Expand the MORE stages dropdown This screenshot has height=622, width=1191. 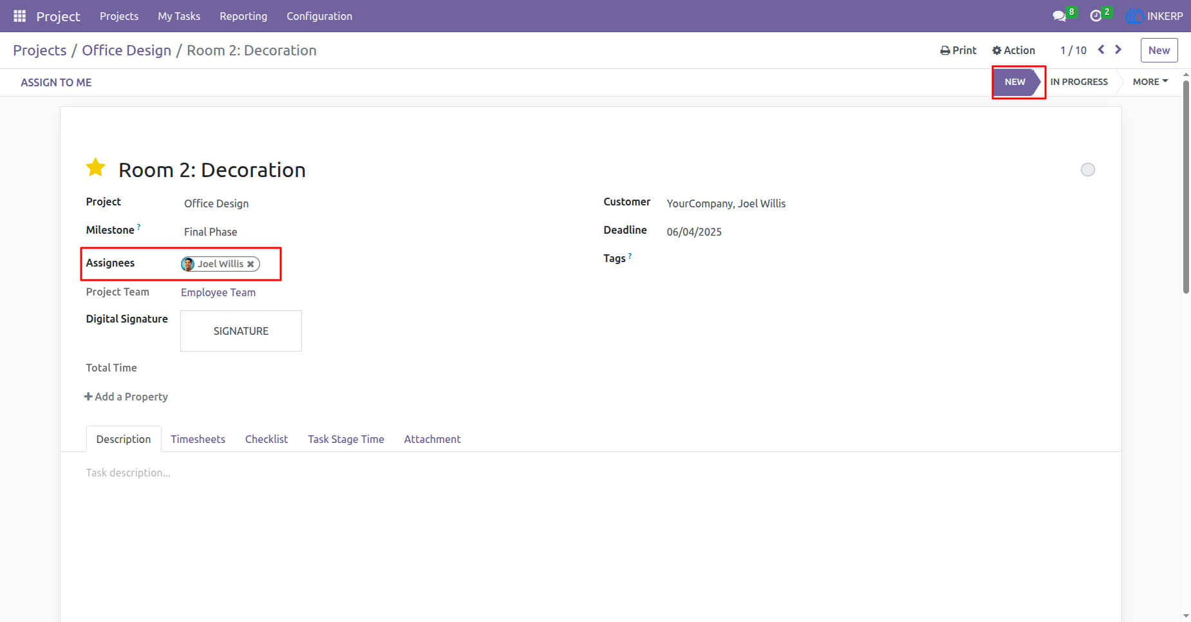point(1150,82)
